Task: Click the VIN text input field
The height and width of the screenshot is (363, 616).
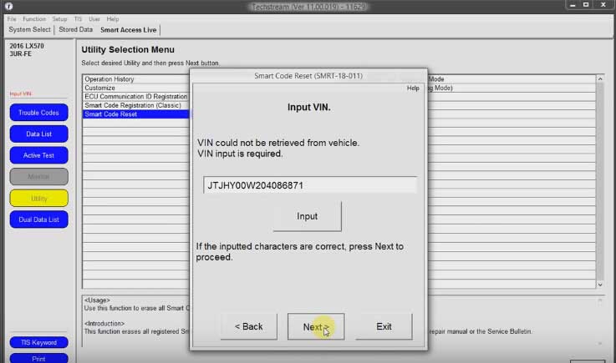Action: [x=309, y=185]
